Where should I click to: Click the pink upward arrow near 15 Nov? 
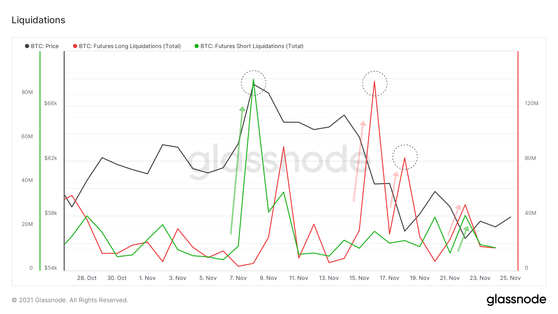point(358,161)
